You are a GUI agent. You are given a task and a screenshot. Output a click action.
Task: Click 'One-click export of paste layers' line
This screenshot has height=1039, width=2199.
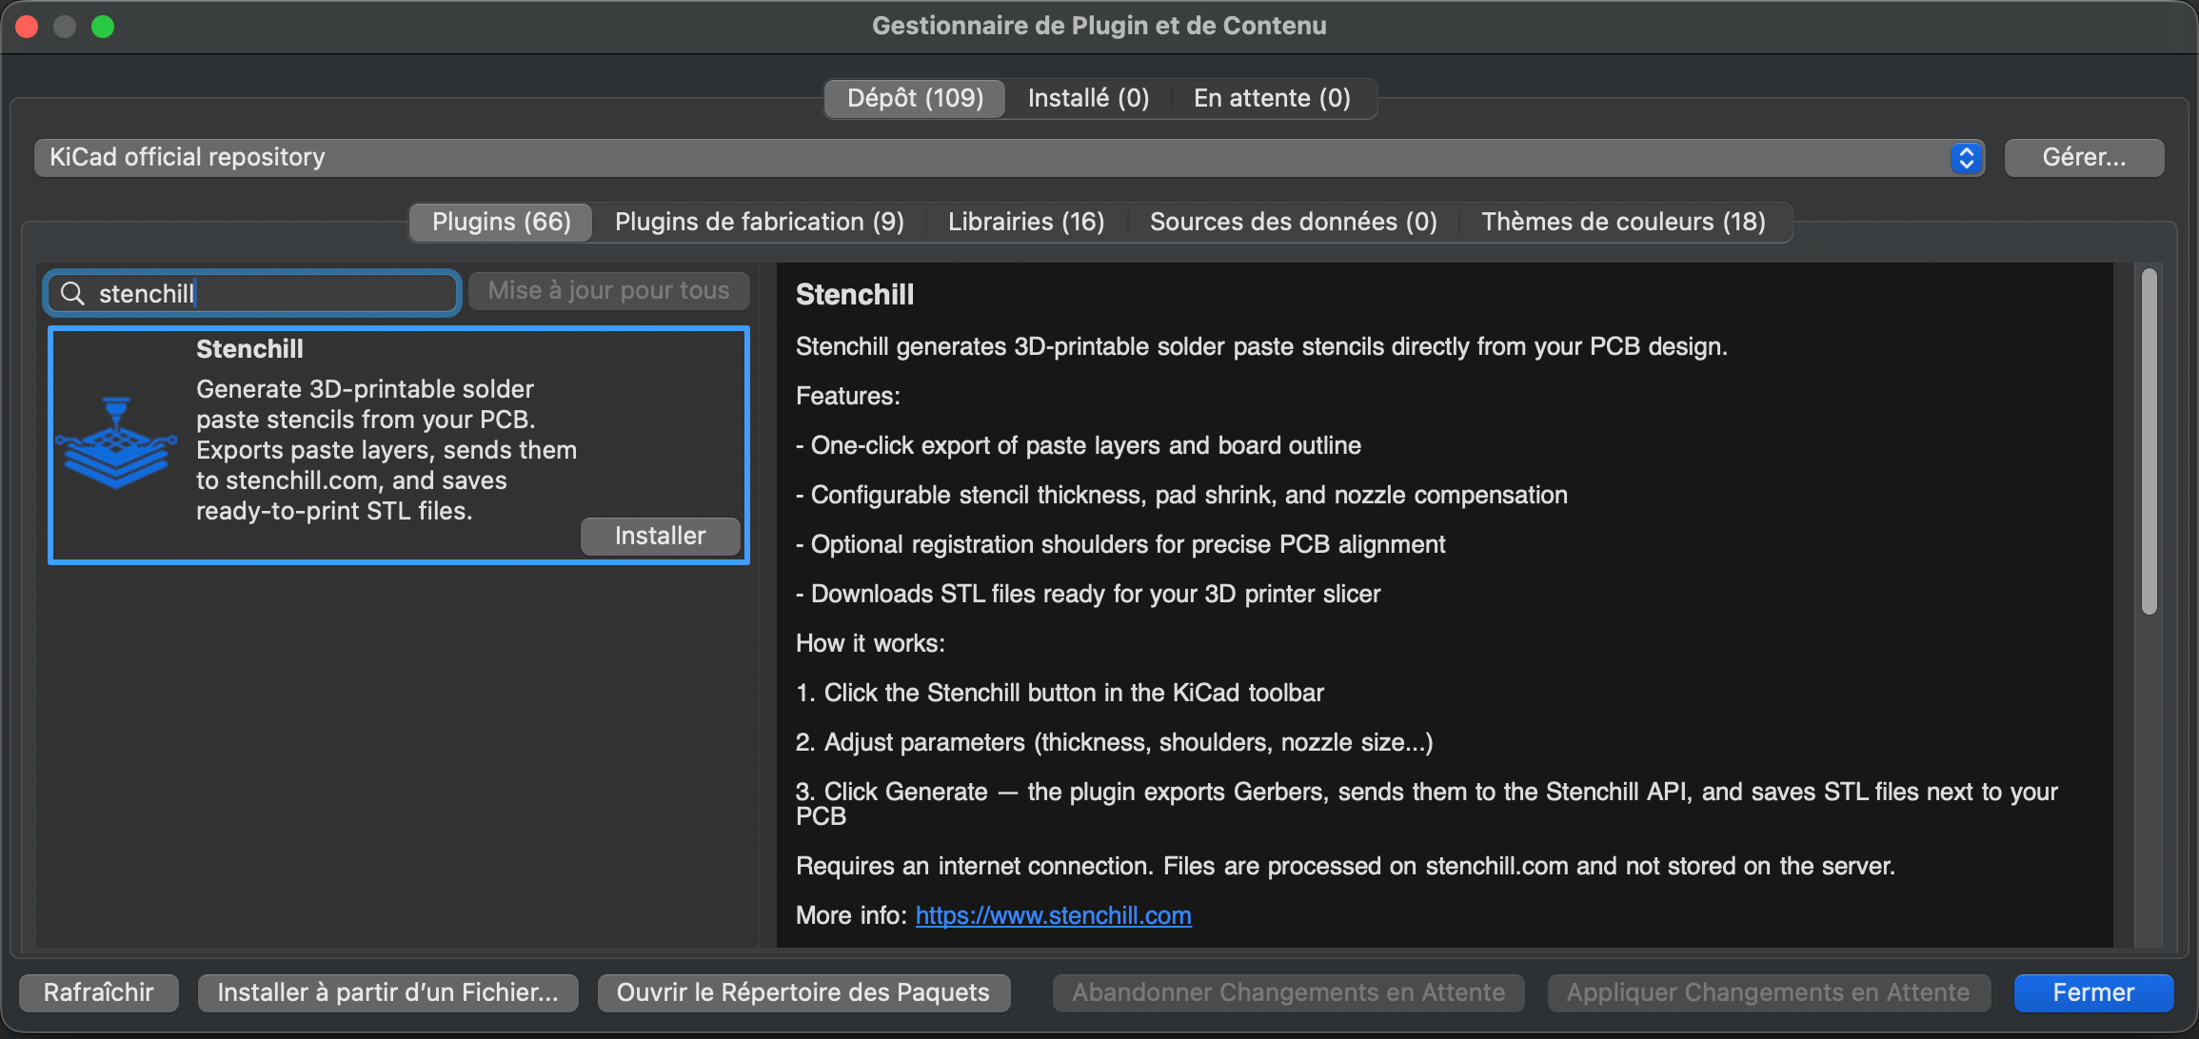pyautogui.click(x=1079, y=445)
